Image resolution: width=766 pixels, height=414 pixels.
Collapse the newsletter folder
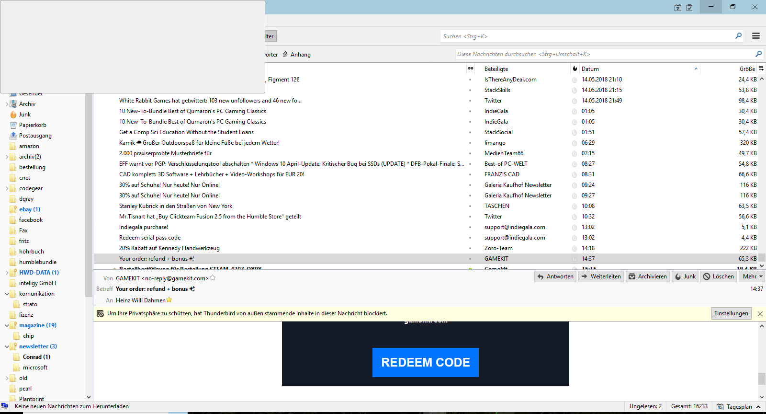7,346
